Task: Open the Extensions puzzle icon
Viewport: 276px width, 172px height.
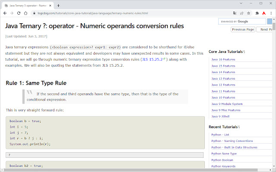Action: tap(257, 13)
